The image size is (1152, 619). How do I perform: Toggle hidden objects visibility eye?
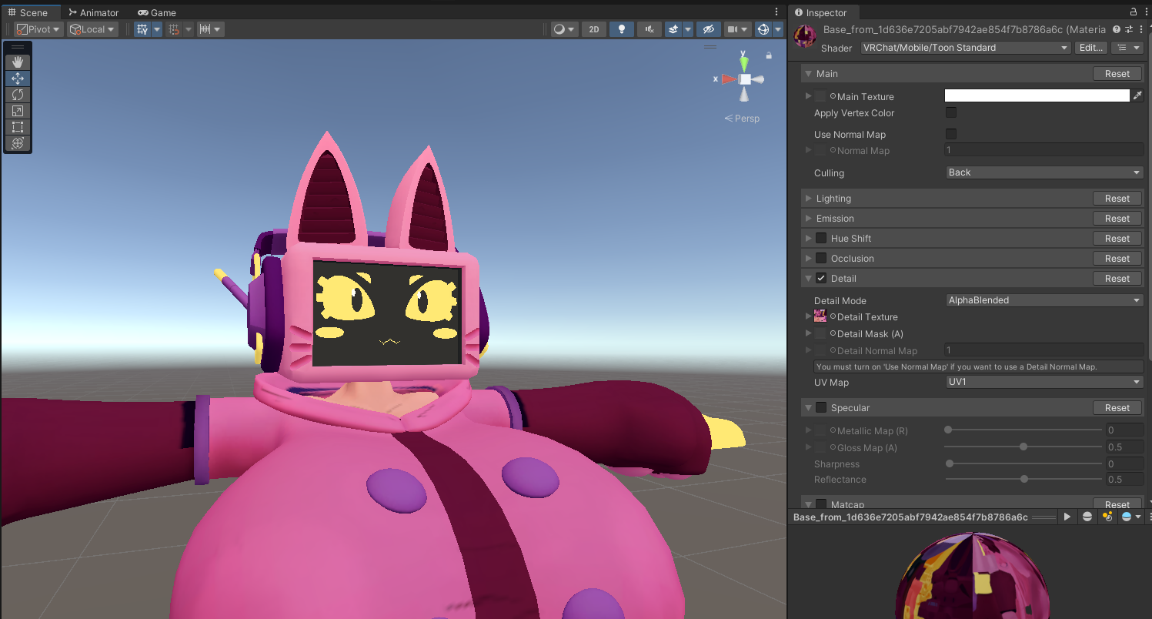tap(709, 29)
